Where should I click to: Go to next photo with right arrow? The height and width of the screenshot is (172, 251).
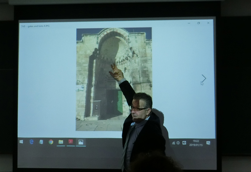tap(204, 78)
